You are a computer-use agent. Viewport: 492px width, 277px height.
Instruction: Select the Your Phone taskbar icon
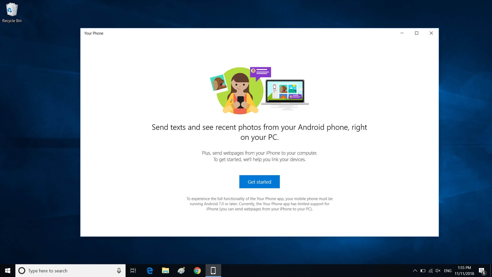pyautogui.click(x=213, y=271)
